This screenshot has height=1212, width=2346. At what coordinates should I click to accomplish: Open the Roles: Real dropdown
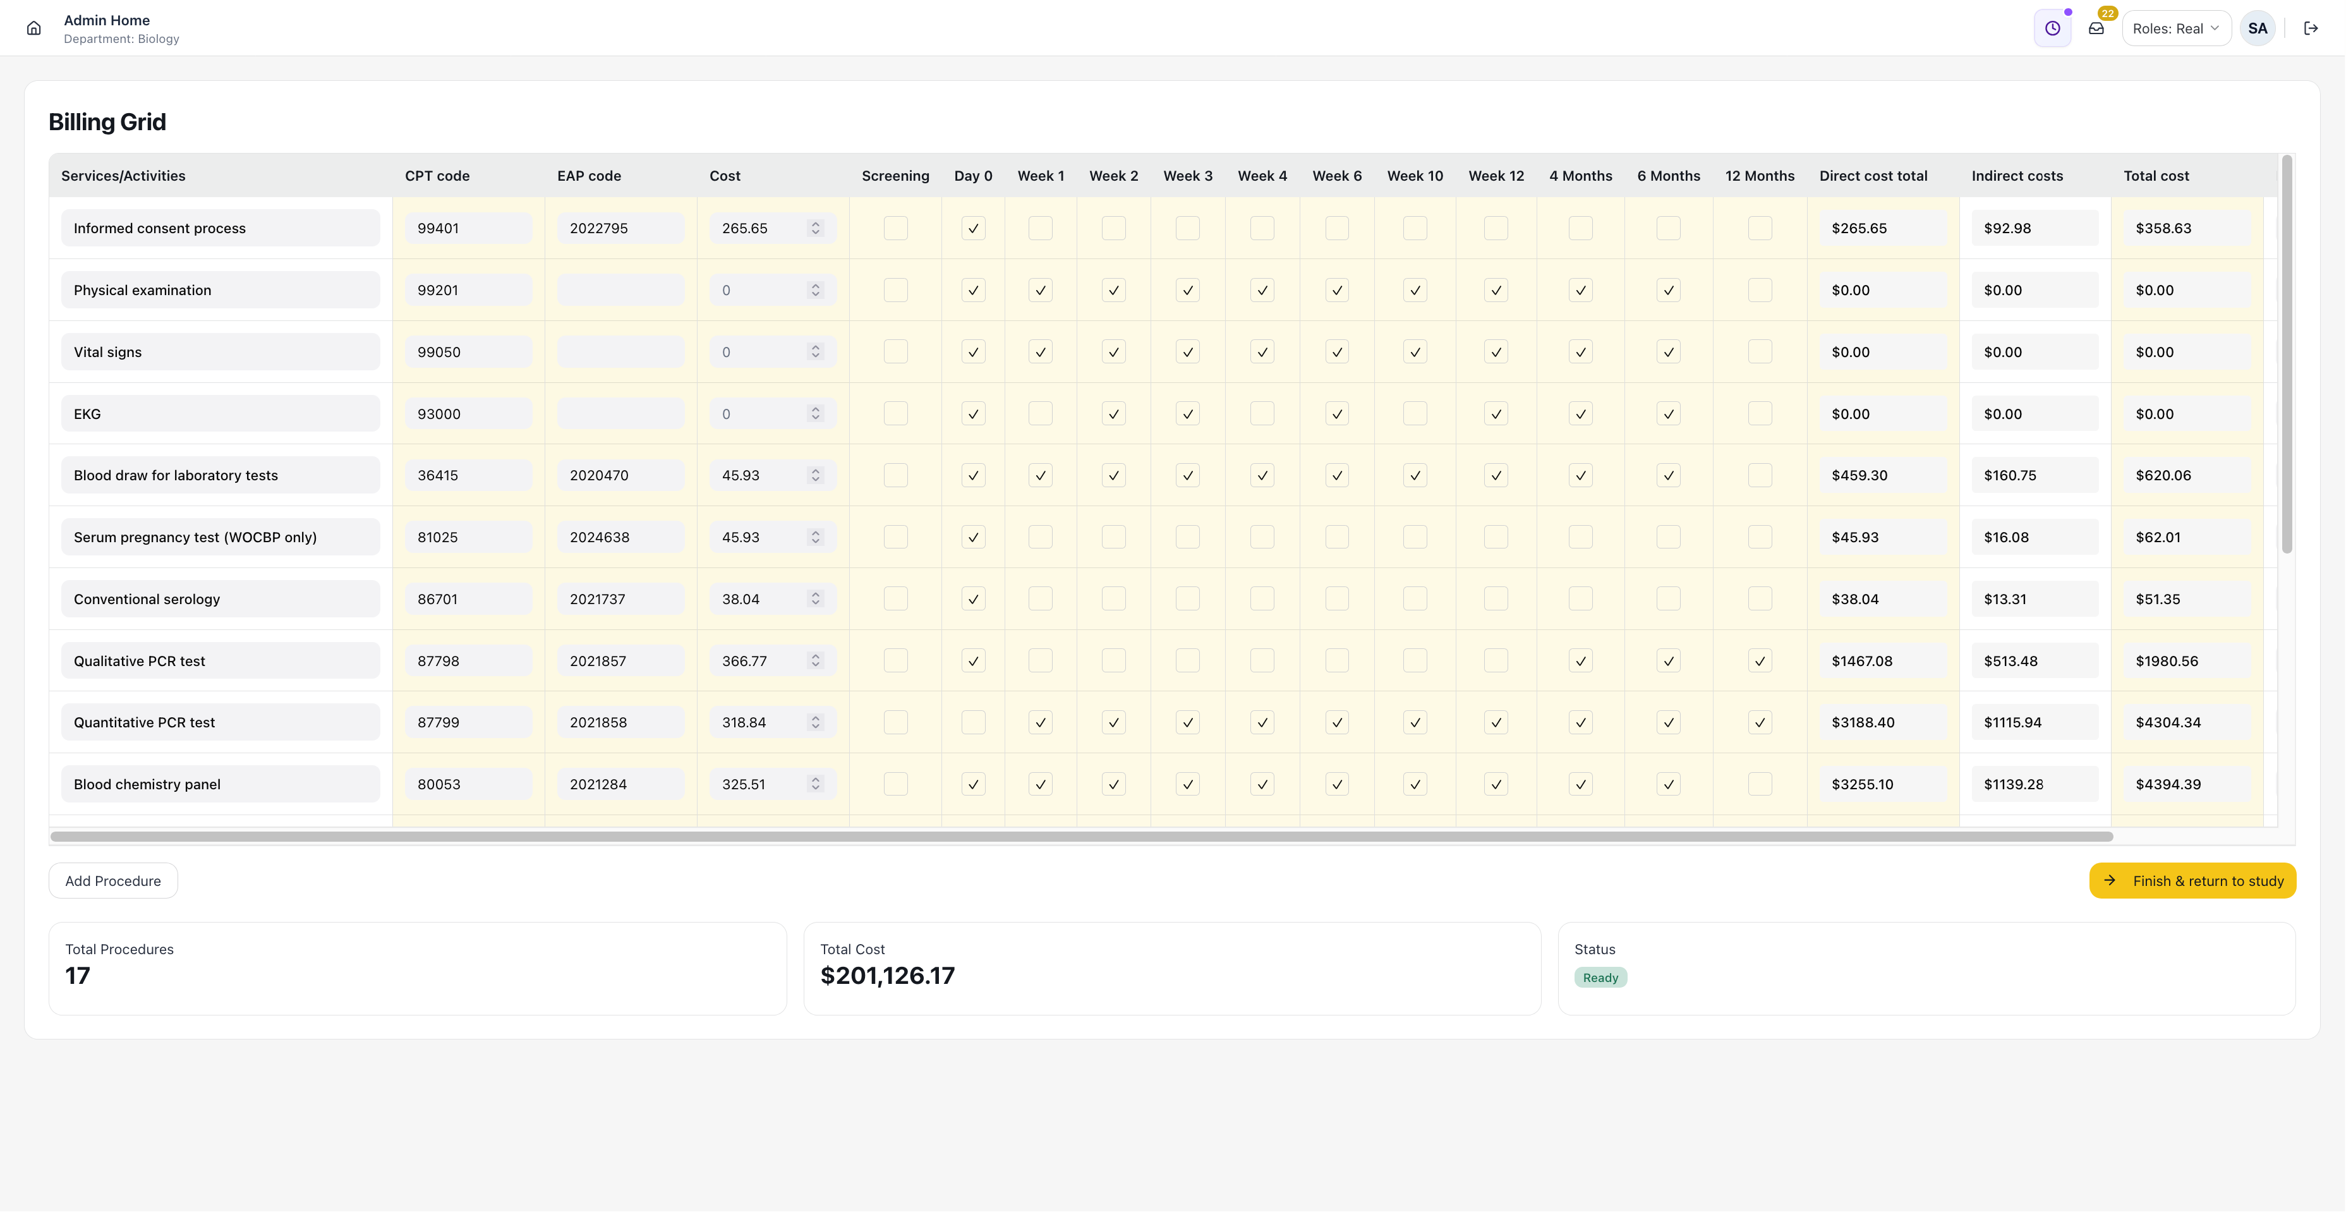coord(2175,28)
